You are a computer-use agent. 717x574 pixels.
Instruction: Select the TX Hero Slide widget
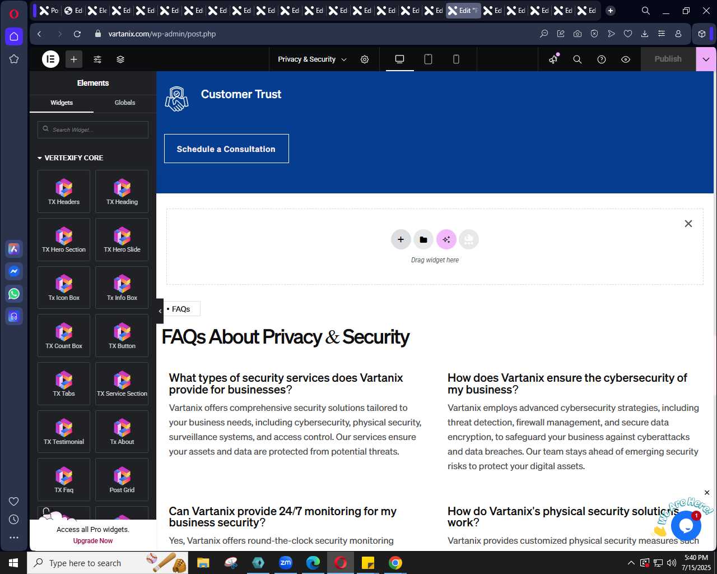122,239
